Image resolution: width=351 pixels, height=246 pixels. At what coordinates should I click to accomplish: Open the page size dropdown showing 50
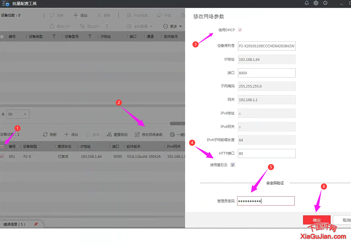18,114
